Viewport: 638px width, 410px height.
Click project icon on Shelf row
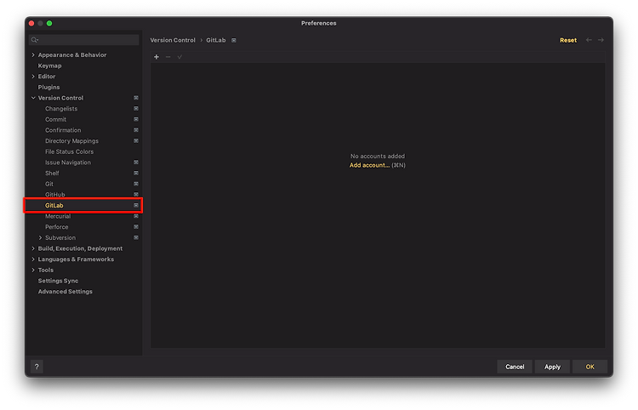136,174
